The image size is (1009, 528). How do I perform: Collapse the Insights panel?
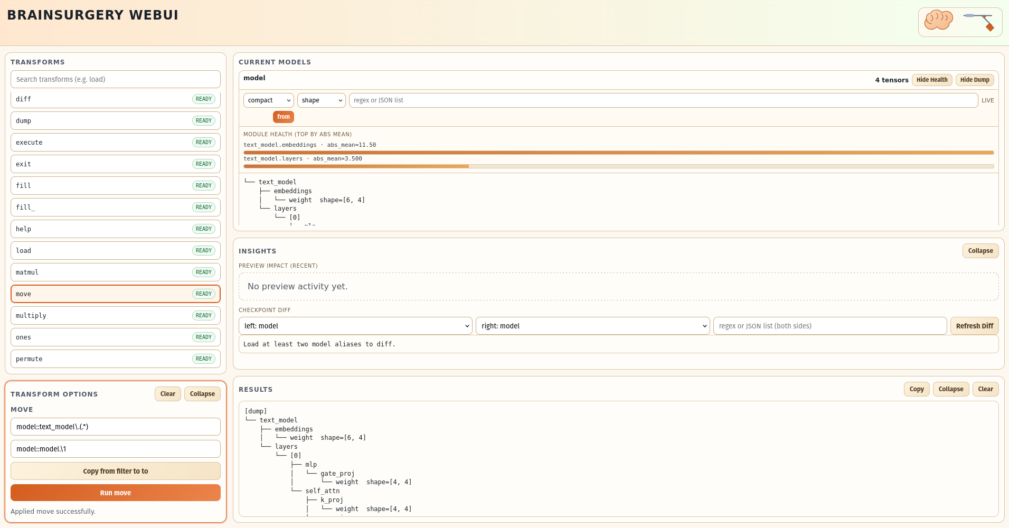[x=980, y=251]
